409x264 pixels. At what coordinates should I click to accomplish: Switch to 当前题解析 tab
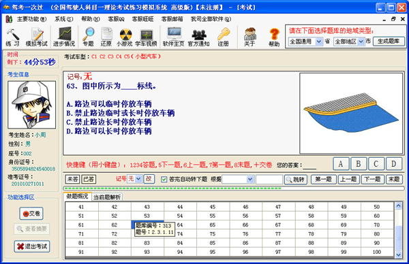click(x=107, y=197)
